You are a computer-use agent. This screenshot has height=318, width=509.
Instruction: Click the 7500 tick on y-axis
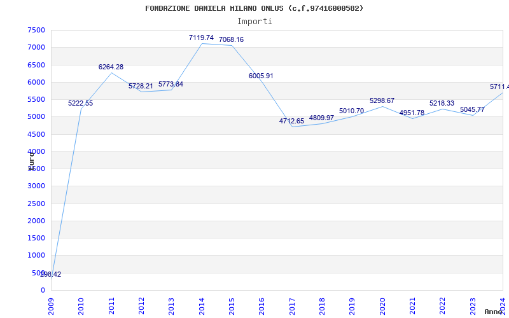(x=36, y=31)
